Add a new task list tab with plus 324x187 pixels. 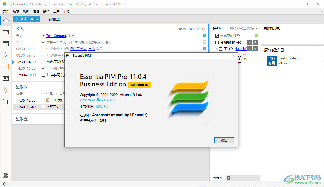pos(229,178)
